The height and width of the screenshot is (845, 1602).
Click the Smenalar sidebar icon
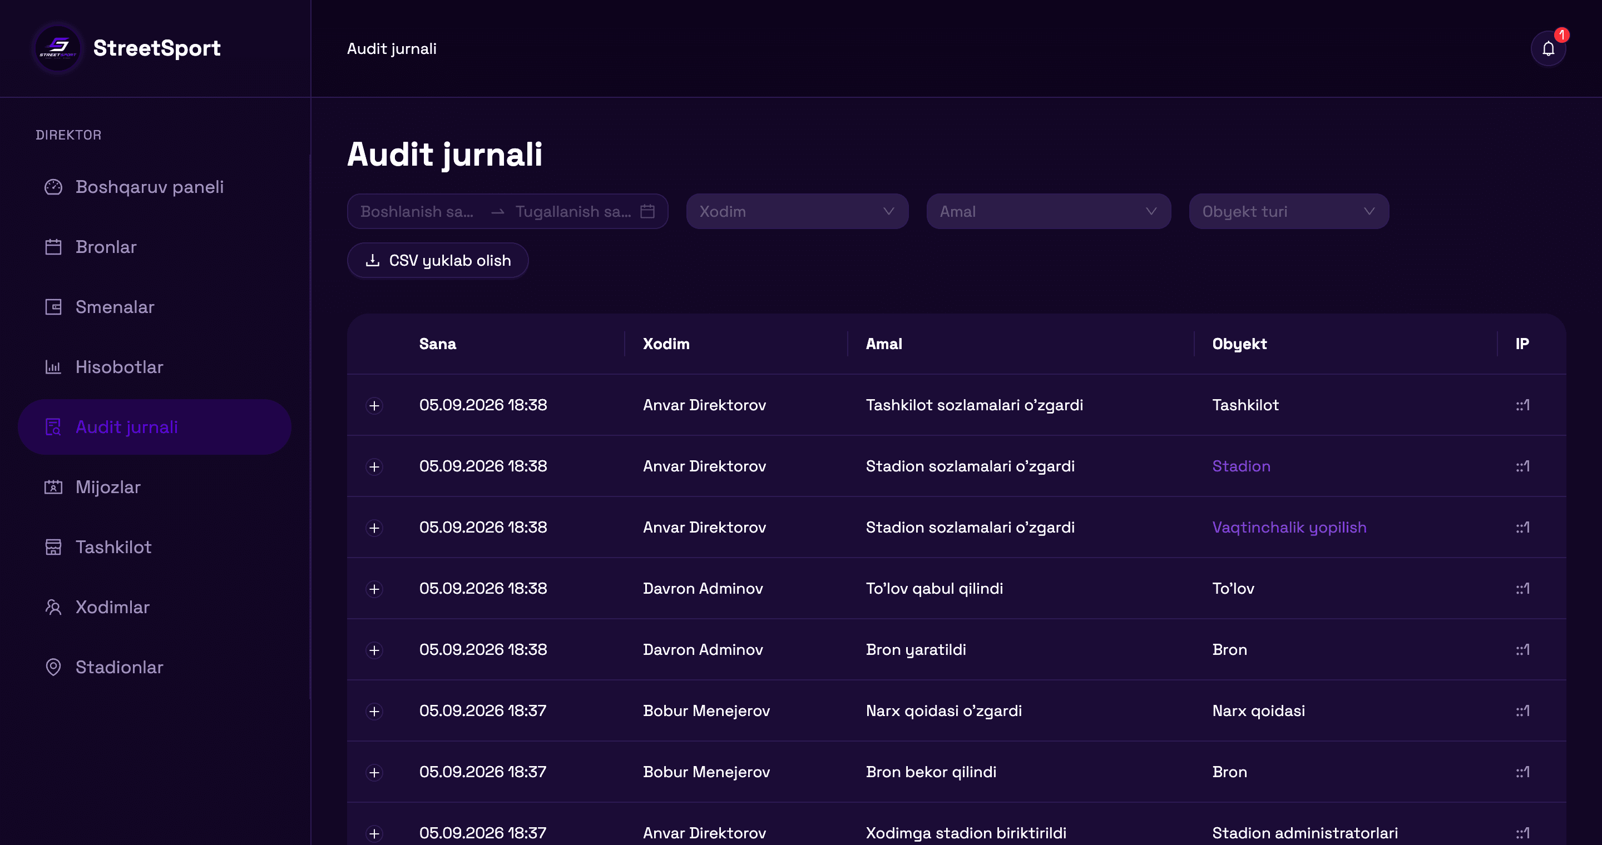(53, 307)
